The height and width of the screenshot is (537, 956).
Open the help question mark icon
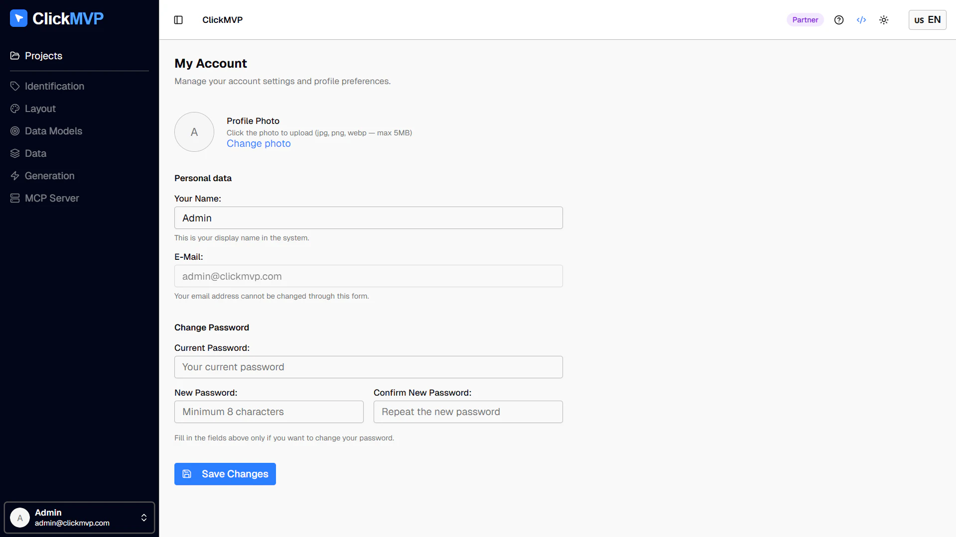point(839,20)
